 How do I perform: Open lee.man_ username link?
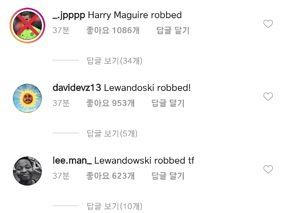point(72,160)
